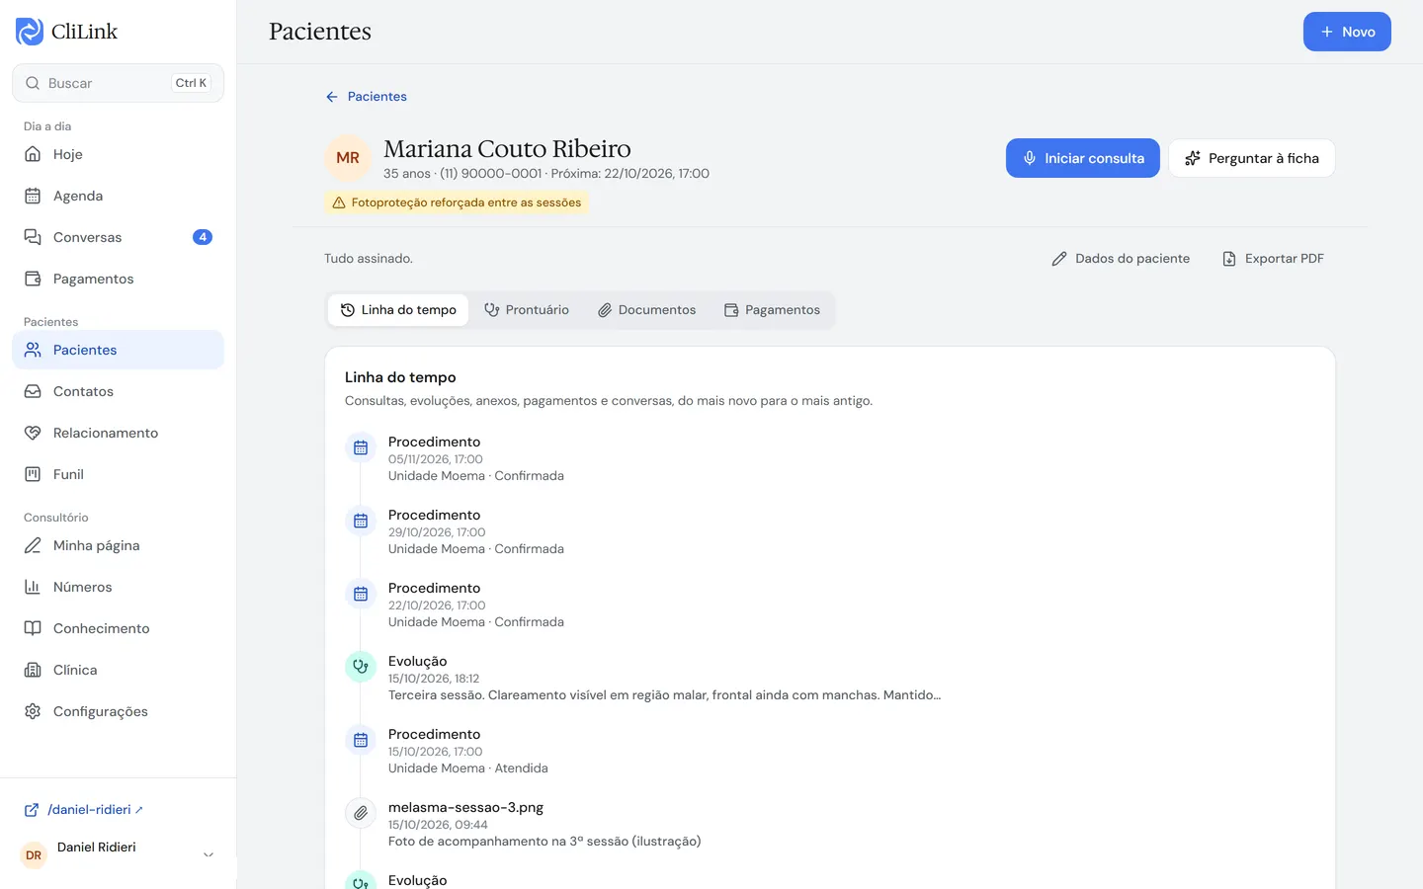Image resolution: width=1423 pixels, height=889 pixels.
Task: Open the 15/10/2026 Atendida Procedimento entry
Action: (x=468, y=751)
